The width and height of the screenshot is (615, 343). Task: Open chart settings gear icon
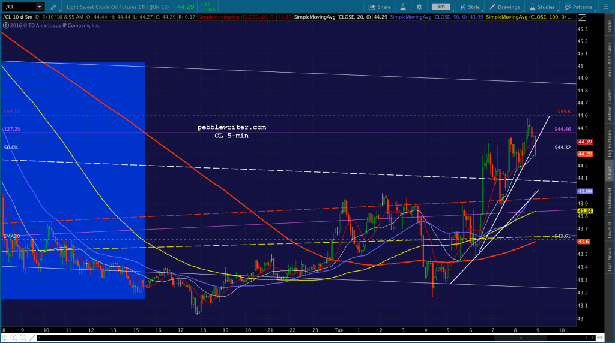[x=419, y=7]
